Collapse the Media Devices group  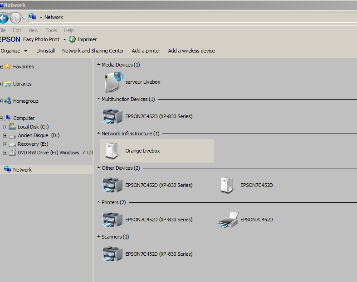pos(99,65)
